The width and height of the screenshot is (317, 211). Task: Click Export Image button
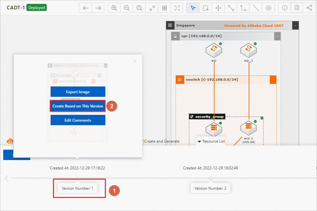(78, 92)
